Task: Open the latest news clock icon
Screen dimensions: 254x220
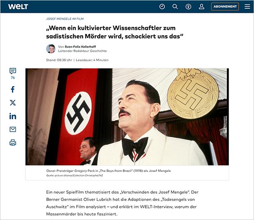Action: pyautogui.click(x=162, y=7)
